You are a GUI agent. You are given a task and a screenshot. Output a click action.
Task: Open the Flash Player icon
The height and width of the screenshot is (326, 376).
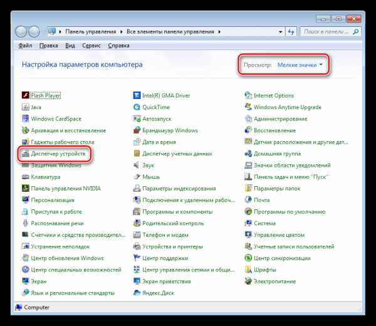tap(25, 95)
